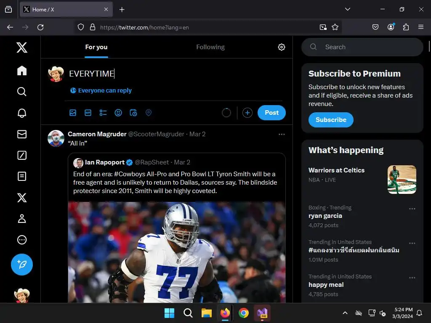Open Profile person icon in sidebar
Screen dimensions: 431x323
click(x=22, y=219)
